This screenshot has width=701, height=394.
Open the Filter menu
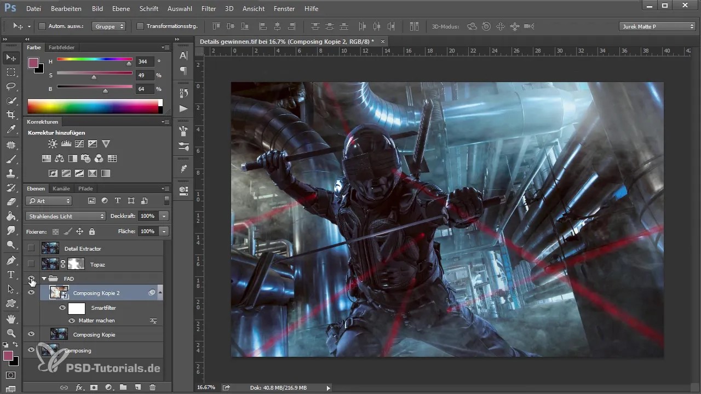(x=208, y=9)
